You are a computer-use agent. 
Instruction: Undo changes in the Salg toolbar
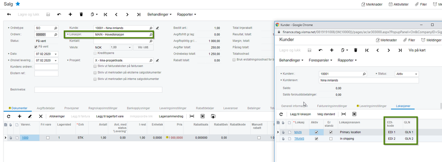(x=59, y=14)
